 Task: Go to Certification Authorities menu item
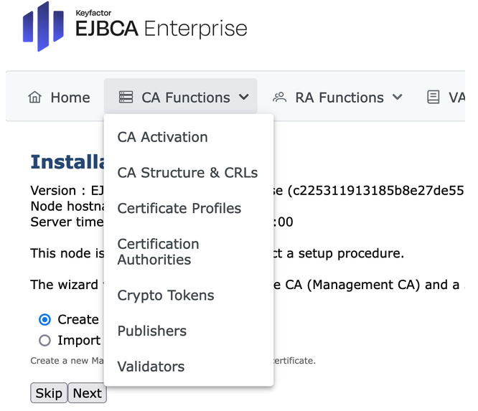tap(158, 252)
